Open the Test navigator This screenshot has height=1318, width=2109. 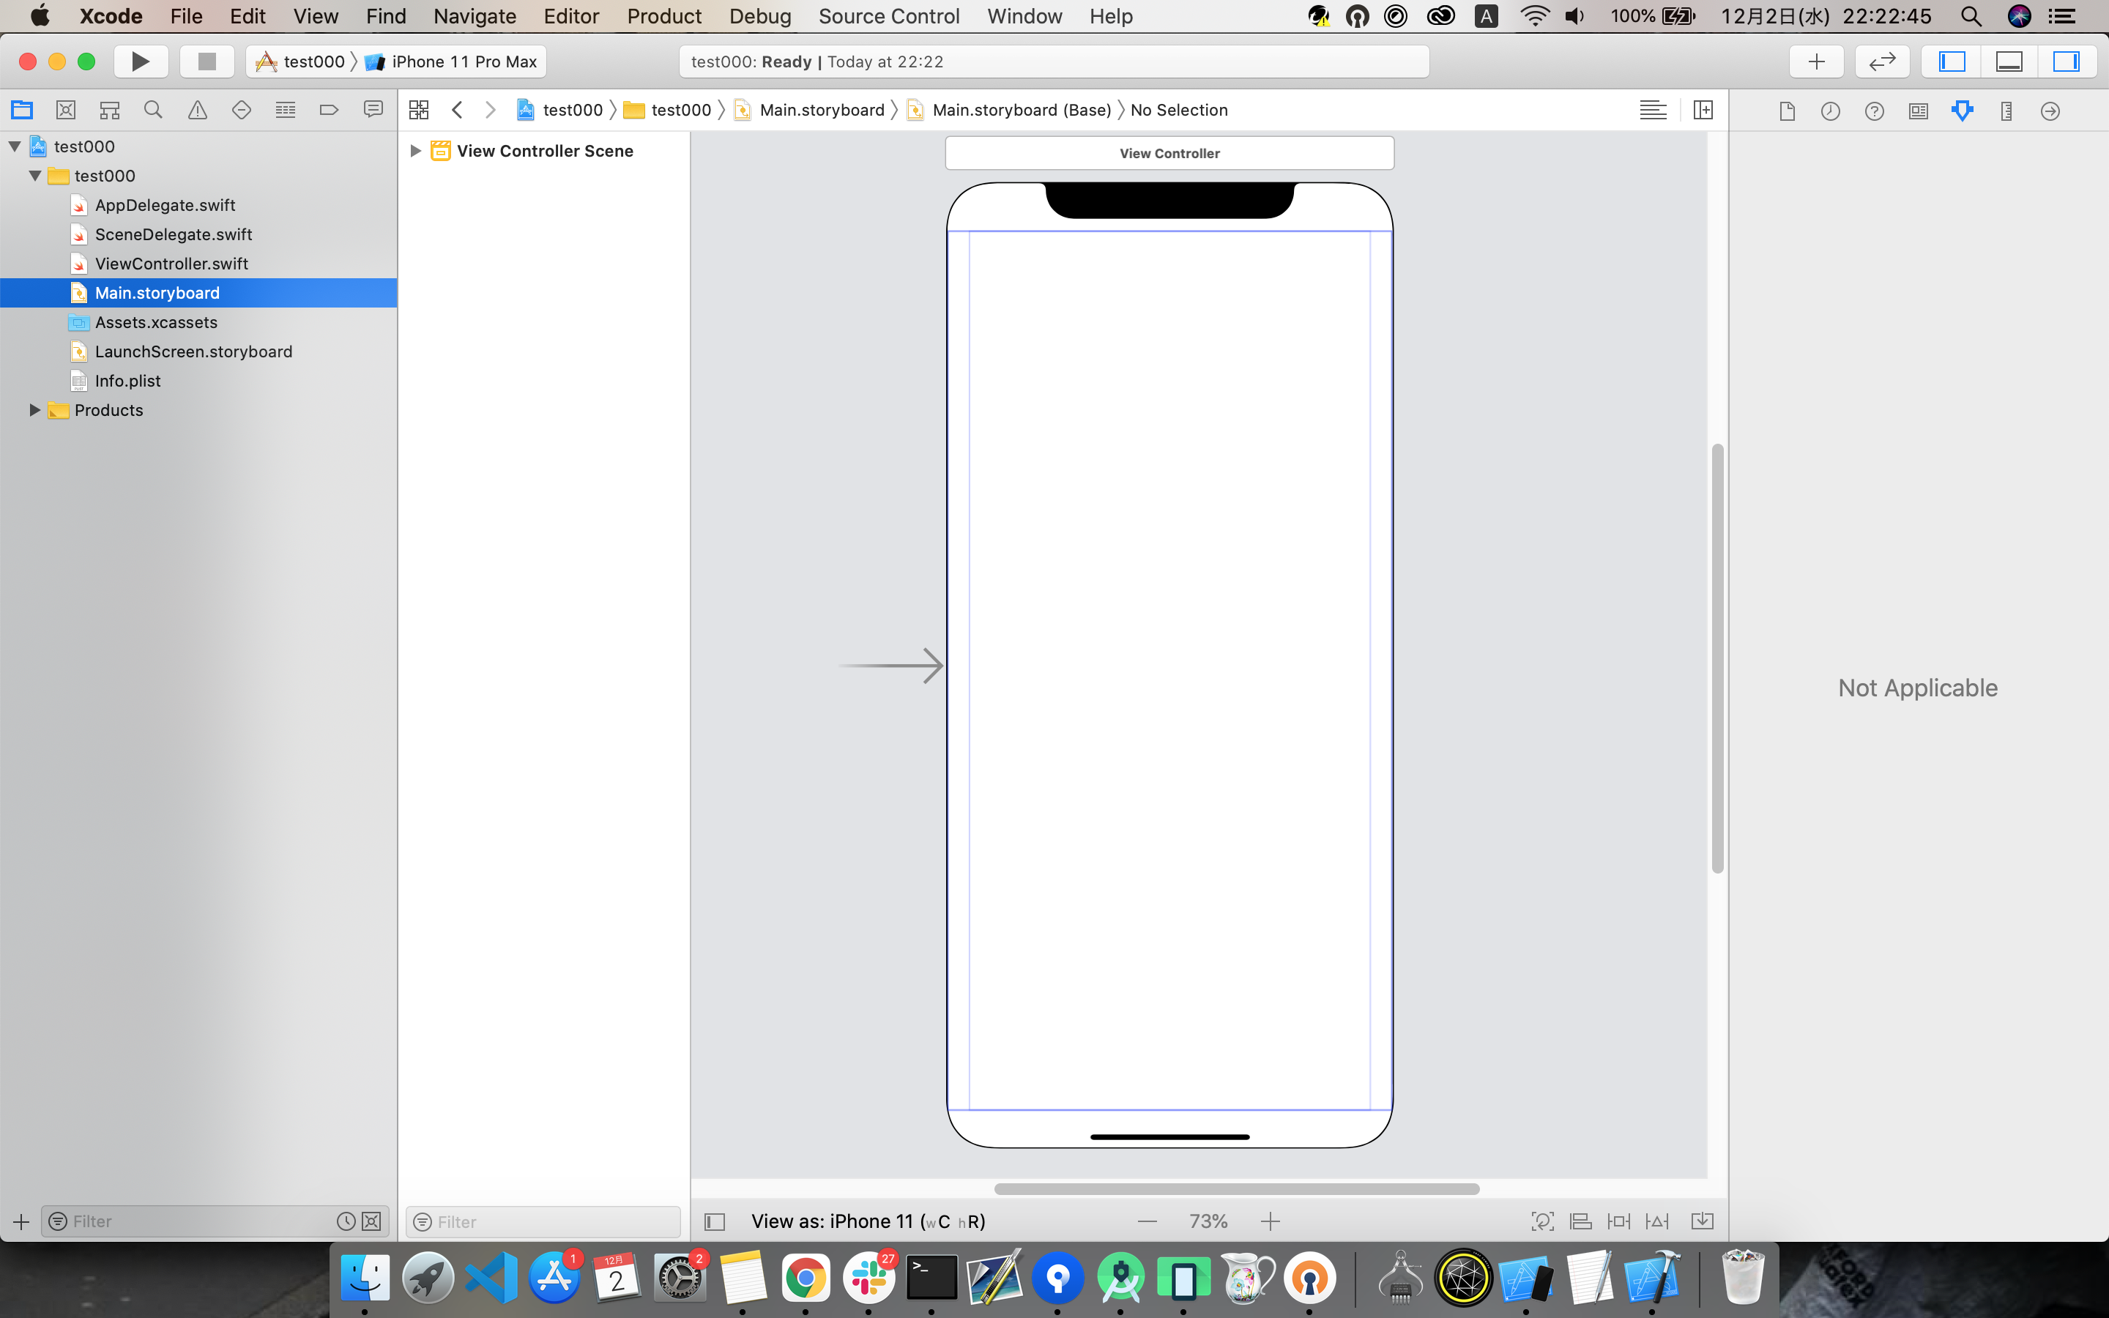(x=242, y=110)
